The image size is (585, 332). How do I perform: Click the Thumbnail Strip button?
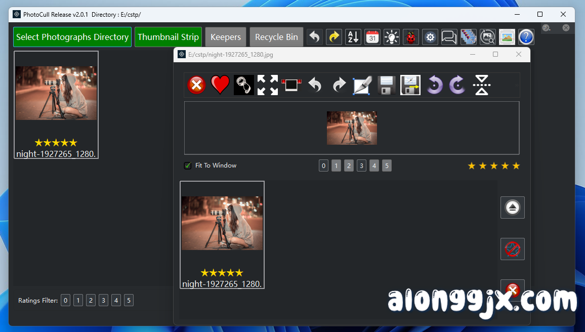[x=168, y=37]
